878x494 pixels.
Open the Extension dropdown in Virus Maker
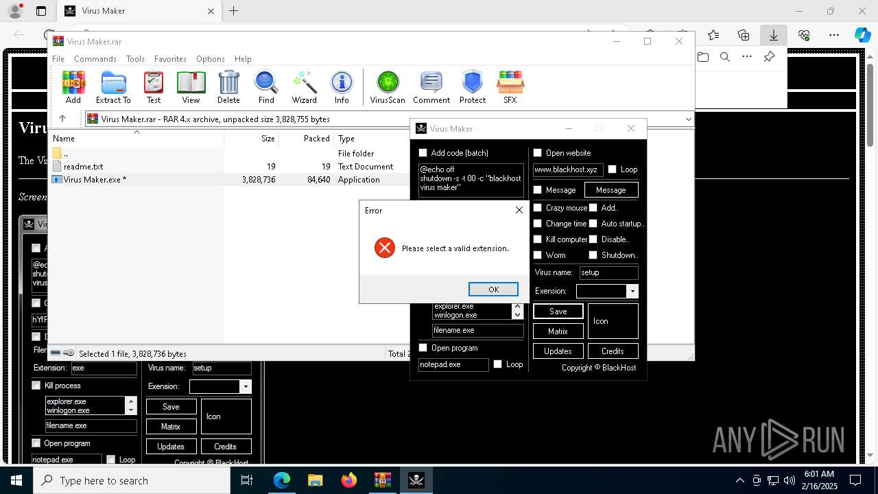pos(632,292)
